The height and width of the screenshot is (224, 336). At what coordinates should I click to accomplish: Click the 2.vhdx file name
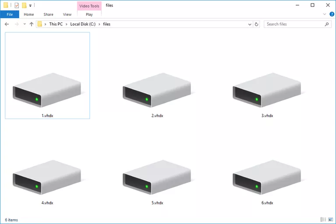click(x=157, y=115)
